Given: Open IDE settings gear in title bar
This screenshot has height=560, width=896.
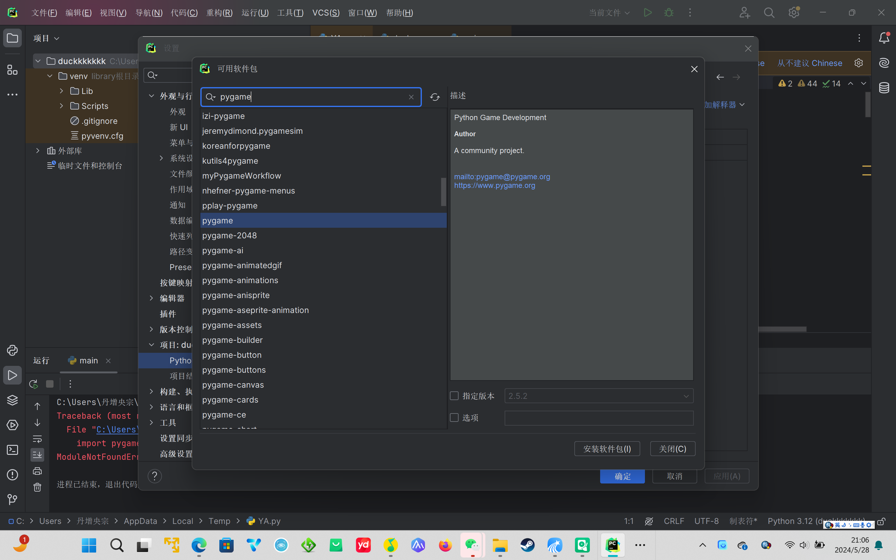Looking at the screenshot, I should point(794,12).
